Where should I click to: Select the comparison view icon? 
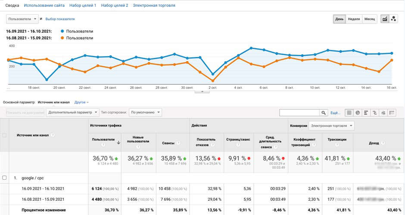(375, 112)
